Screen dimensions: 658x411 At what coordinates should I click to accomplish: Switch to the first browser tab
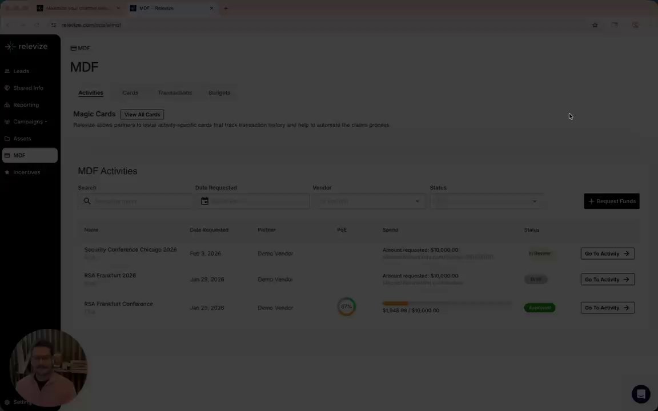tap(78, 9)
